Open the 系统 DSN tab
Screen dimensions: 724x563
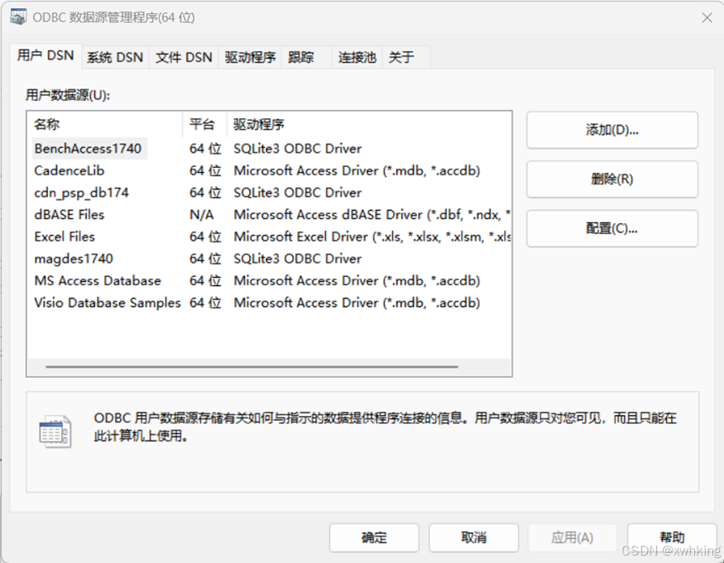coord(115,57)
